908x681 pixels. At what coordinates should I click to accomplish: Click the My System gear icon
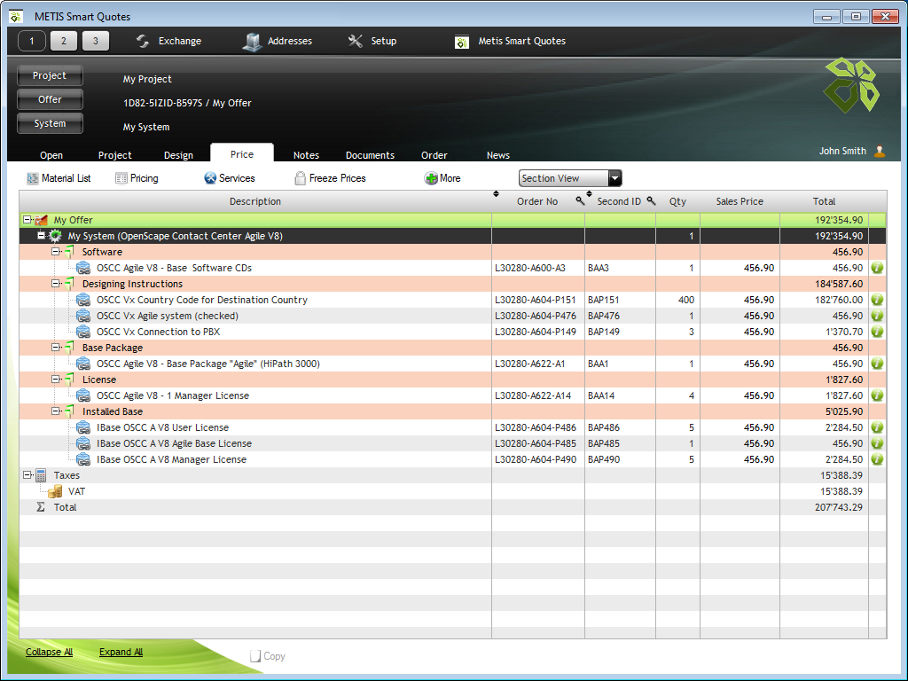coord(55,236)
